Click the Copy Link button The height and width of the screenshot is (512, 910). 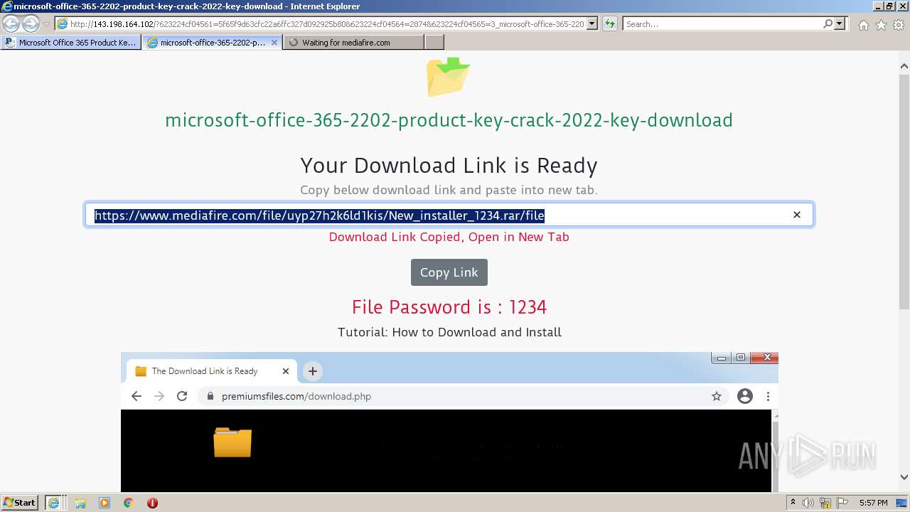449,272
